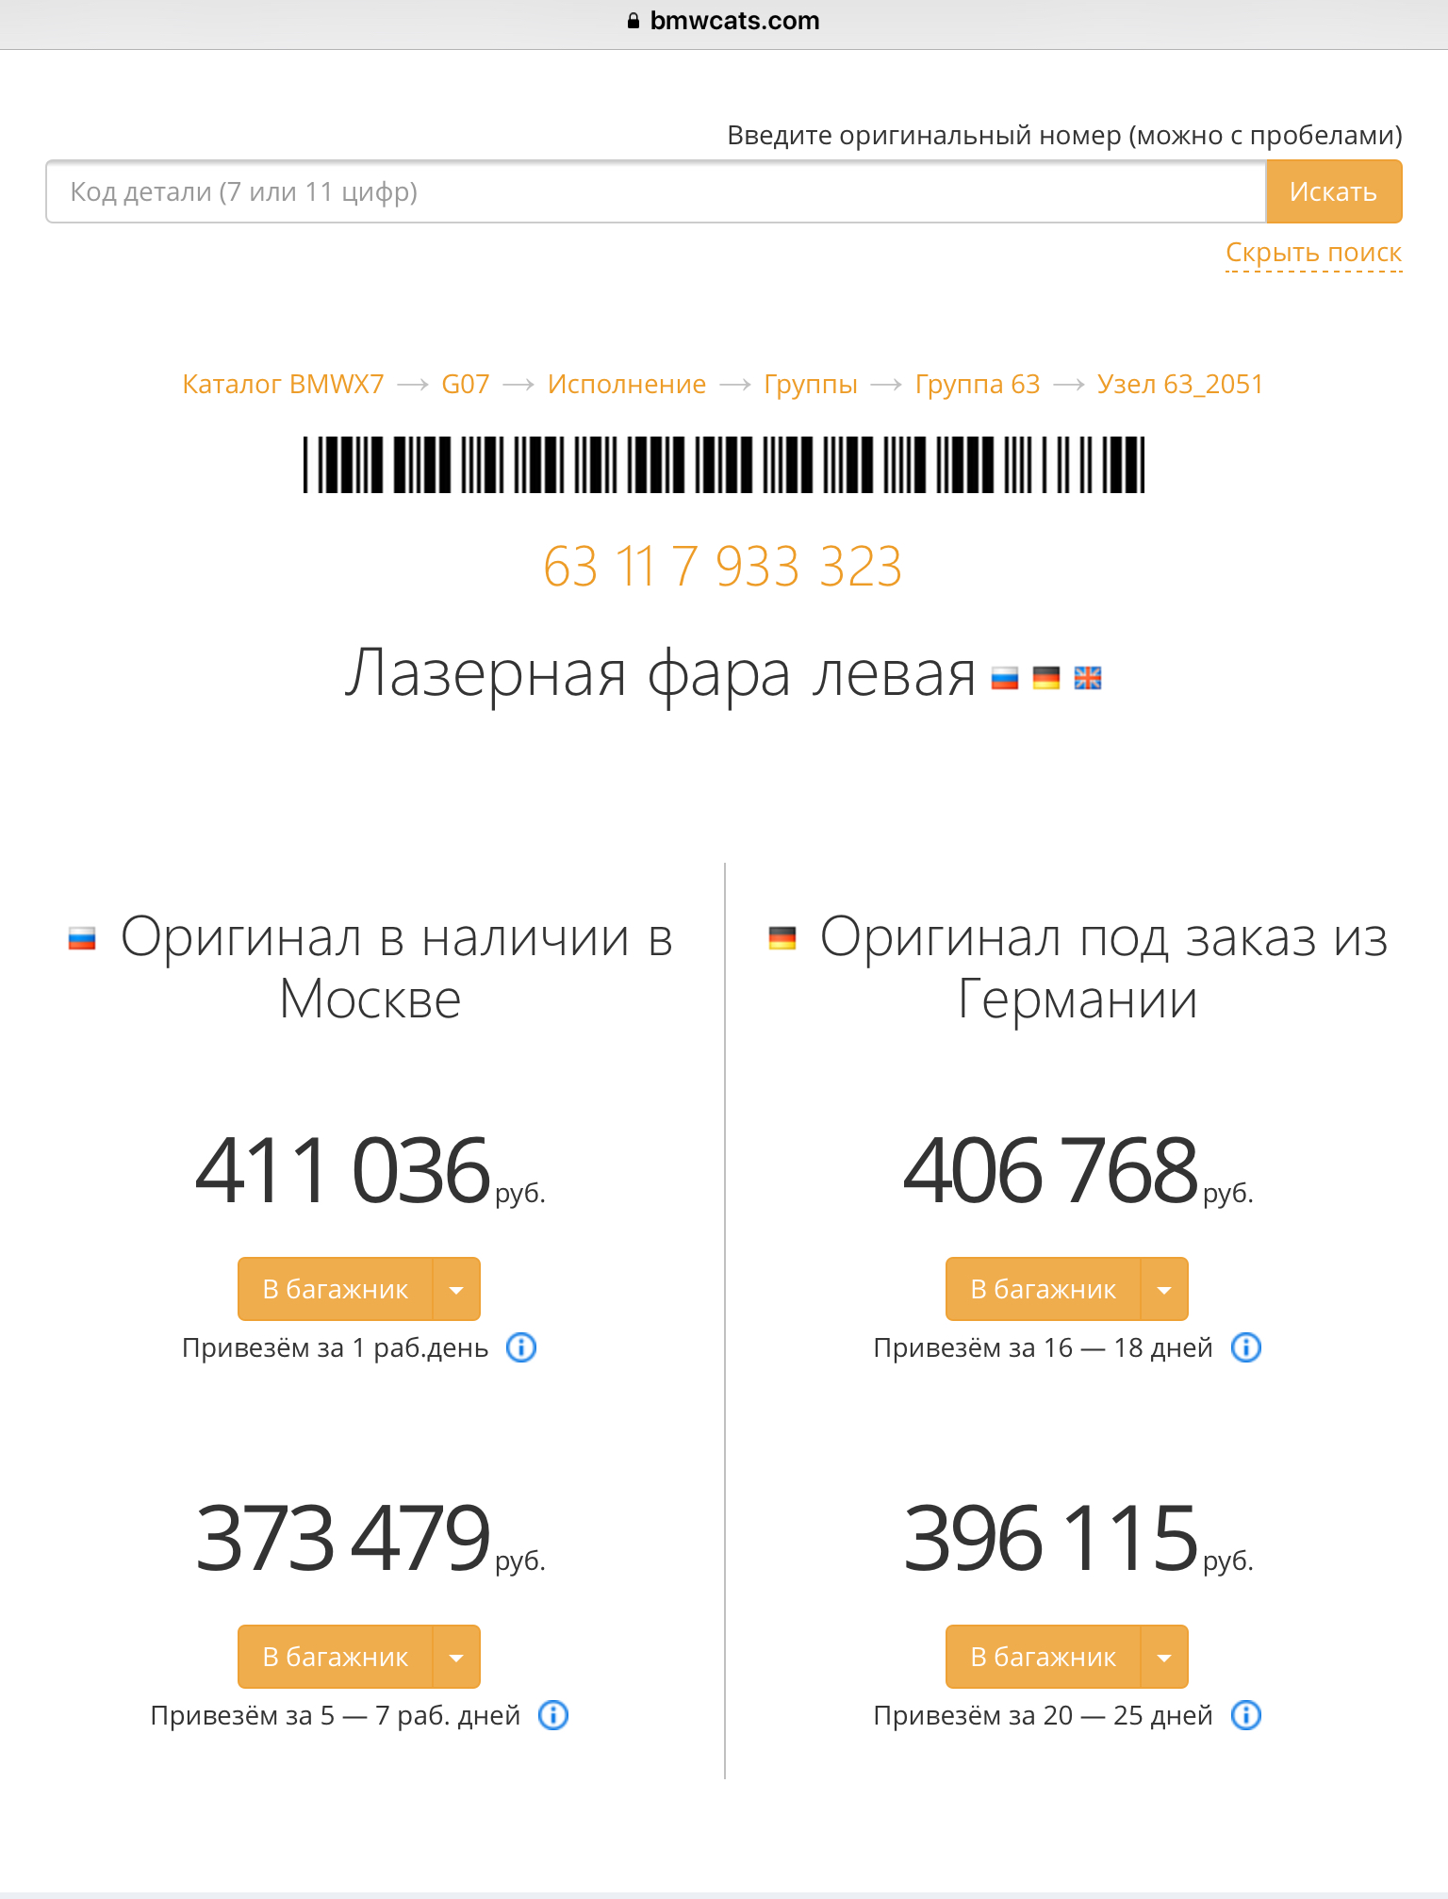
Task: Go to Группа 63 breadcrumb
Action: pyautogui.click(x=978, y=384)
